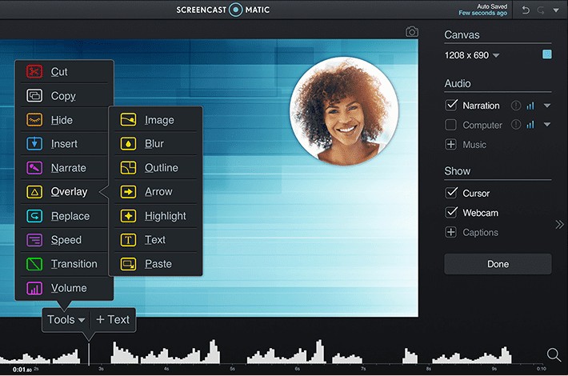Click the 0:01 timestamp display
This screenshot has width=568, height=376.
22,370
